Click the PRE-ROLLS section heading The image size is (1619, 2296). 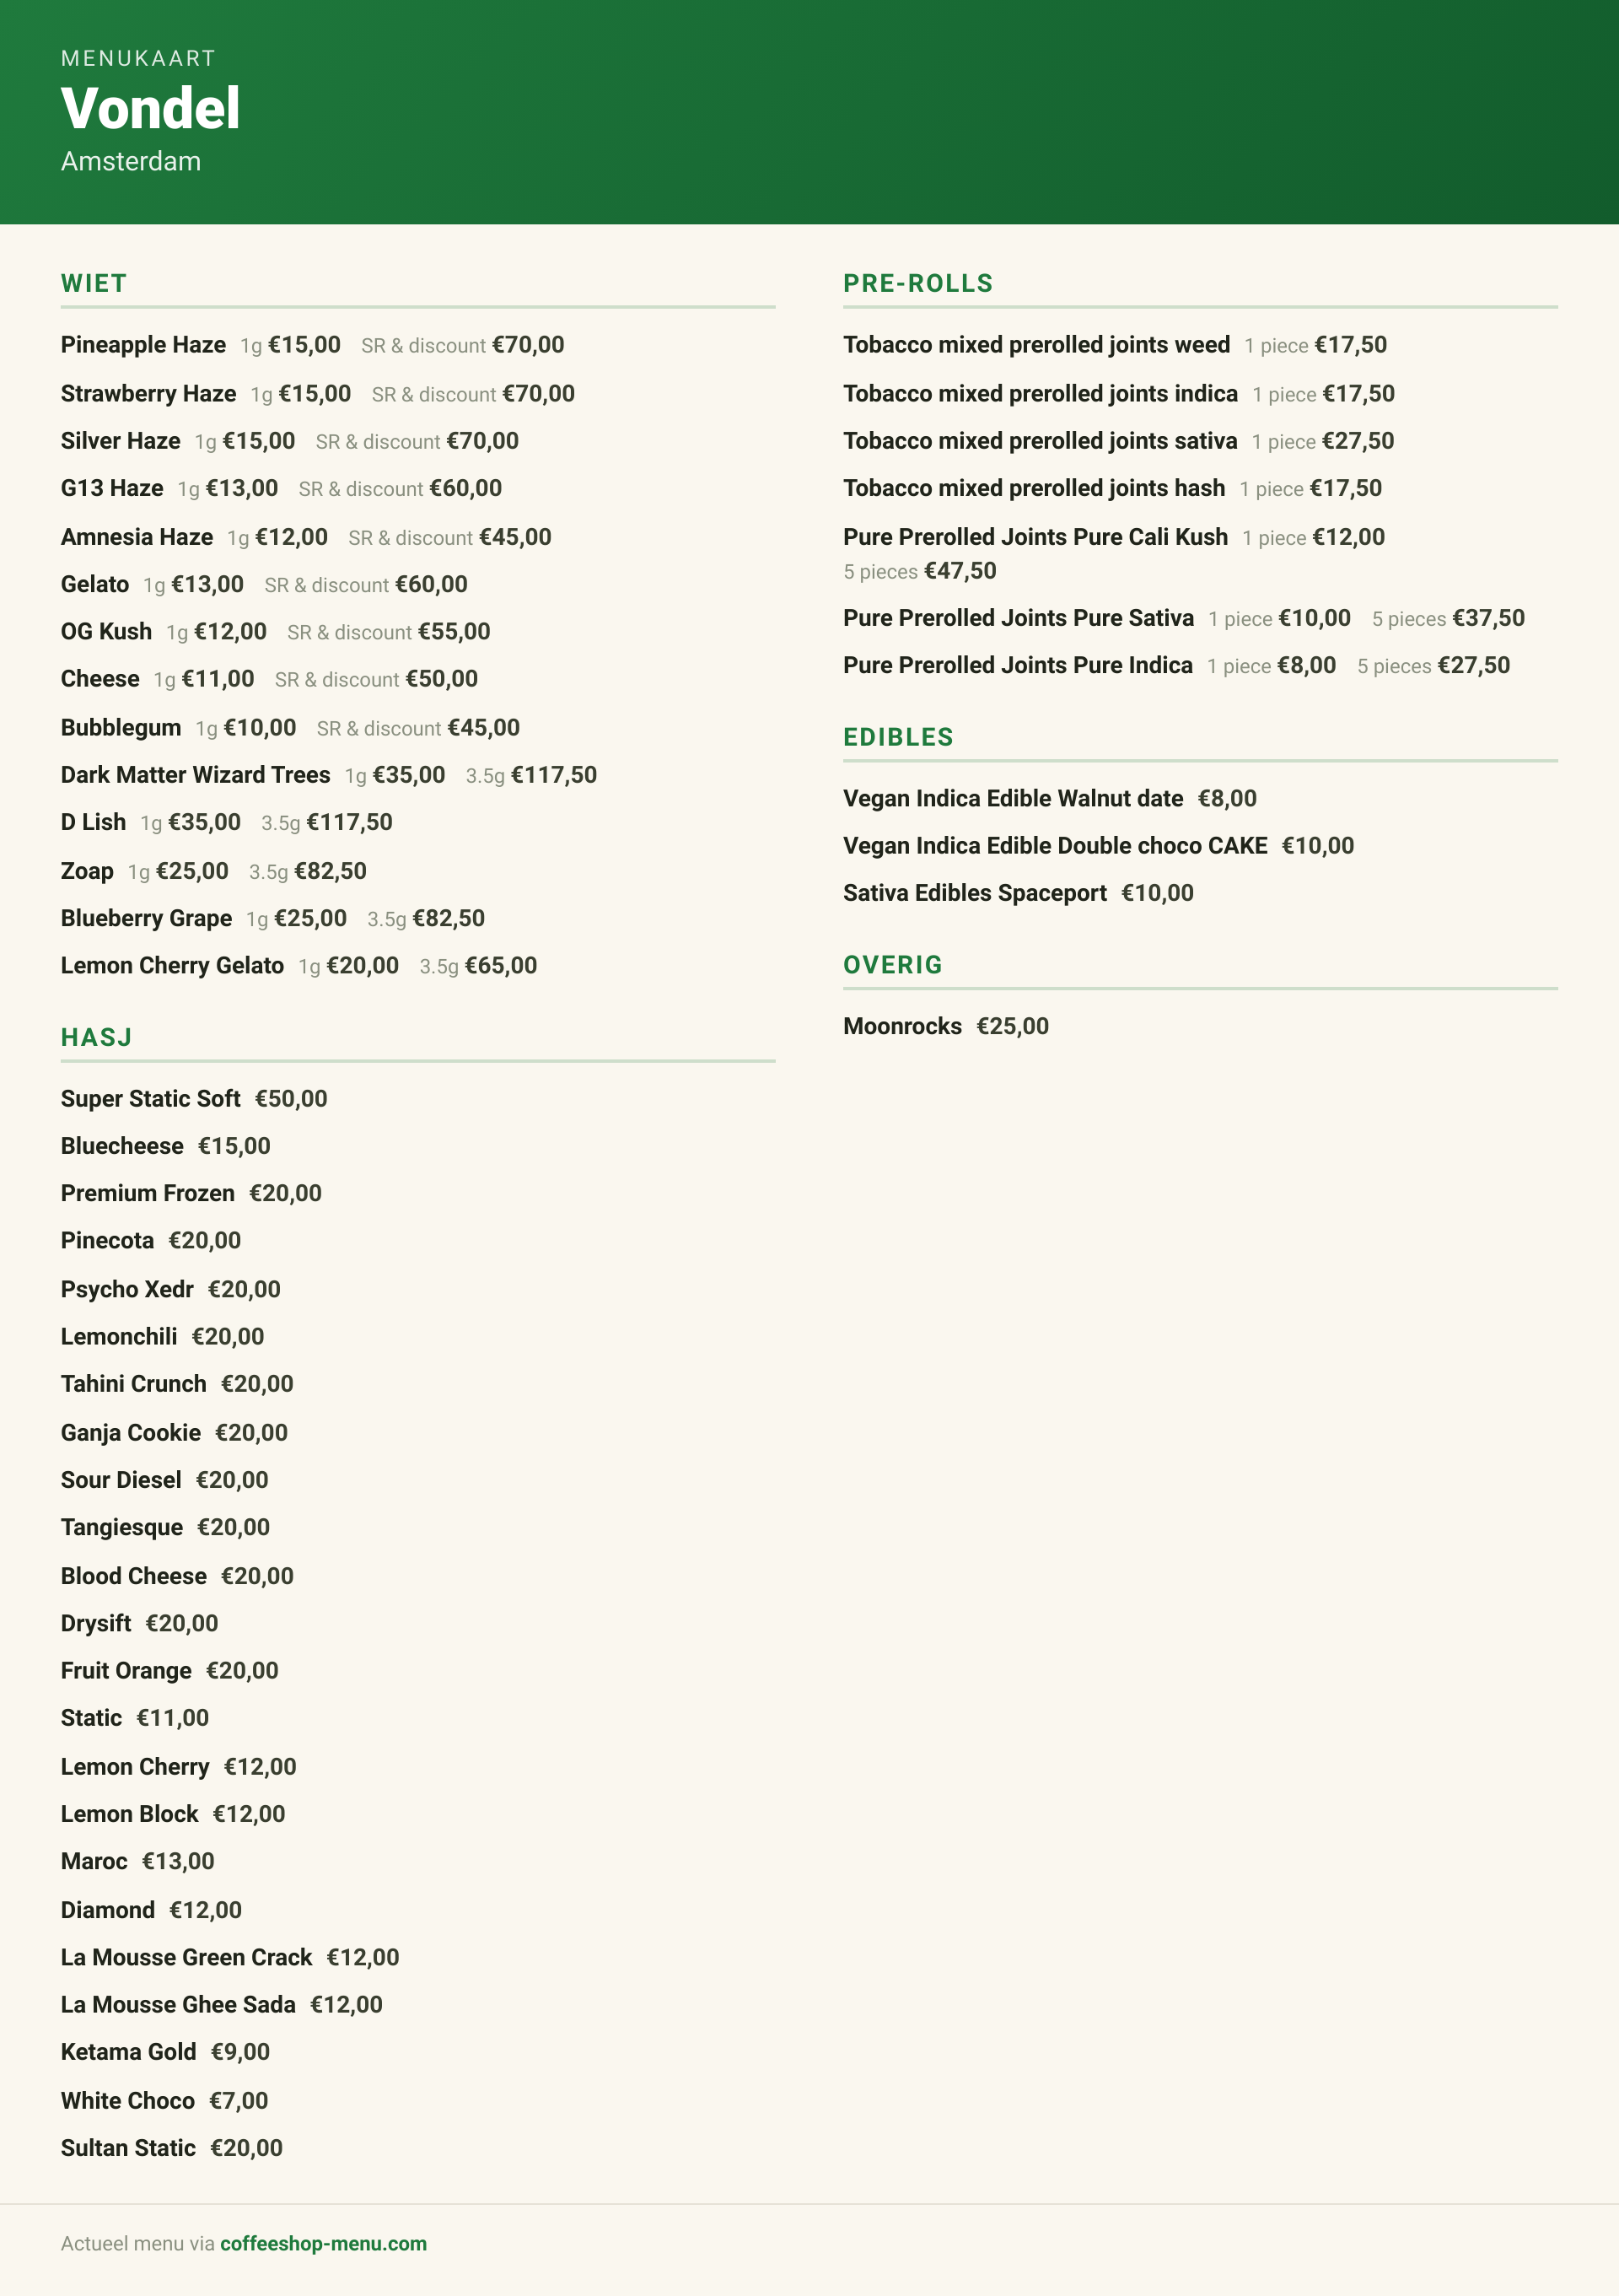tap(918, 283)
